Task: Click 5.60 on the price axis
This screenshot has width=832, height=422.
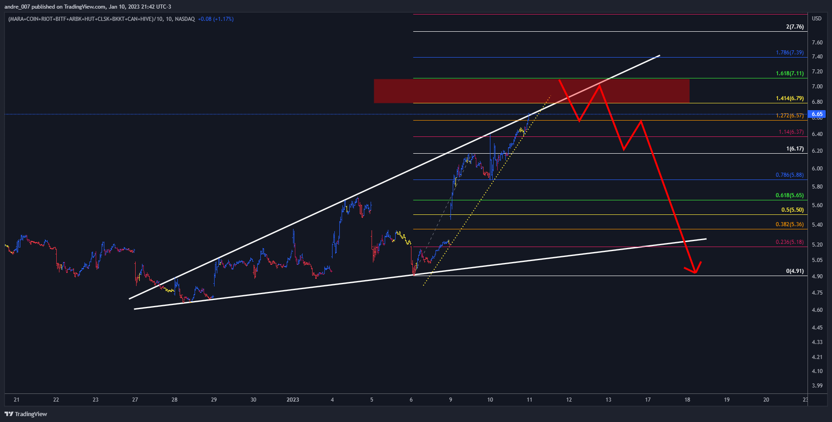Action: (817, 205)
